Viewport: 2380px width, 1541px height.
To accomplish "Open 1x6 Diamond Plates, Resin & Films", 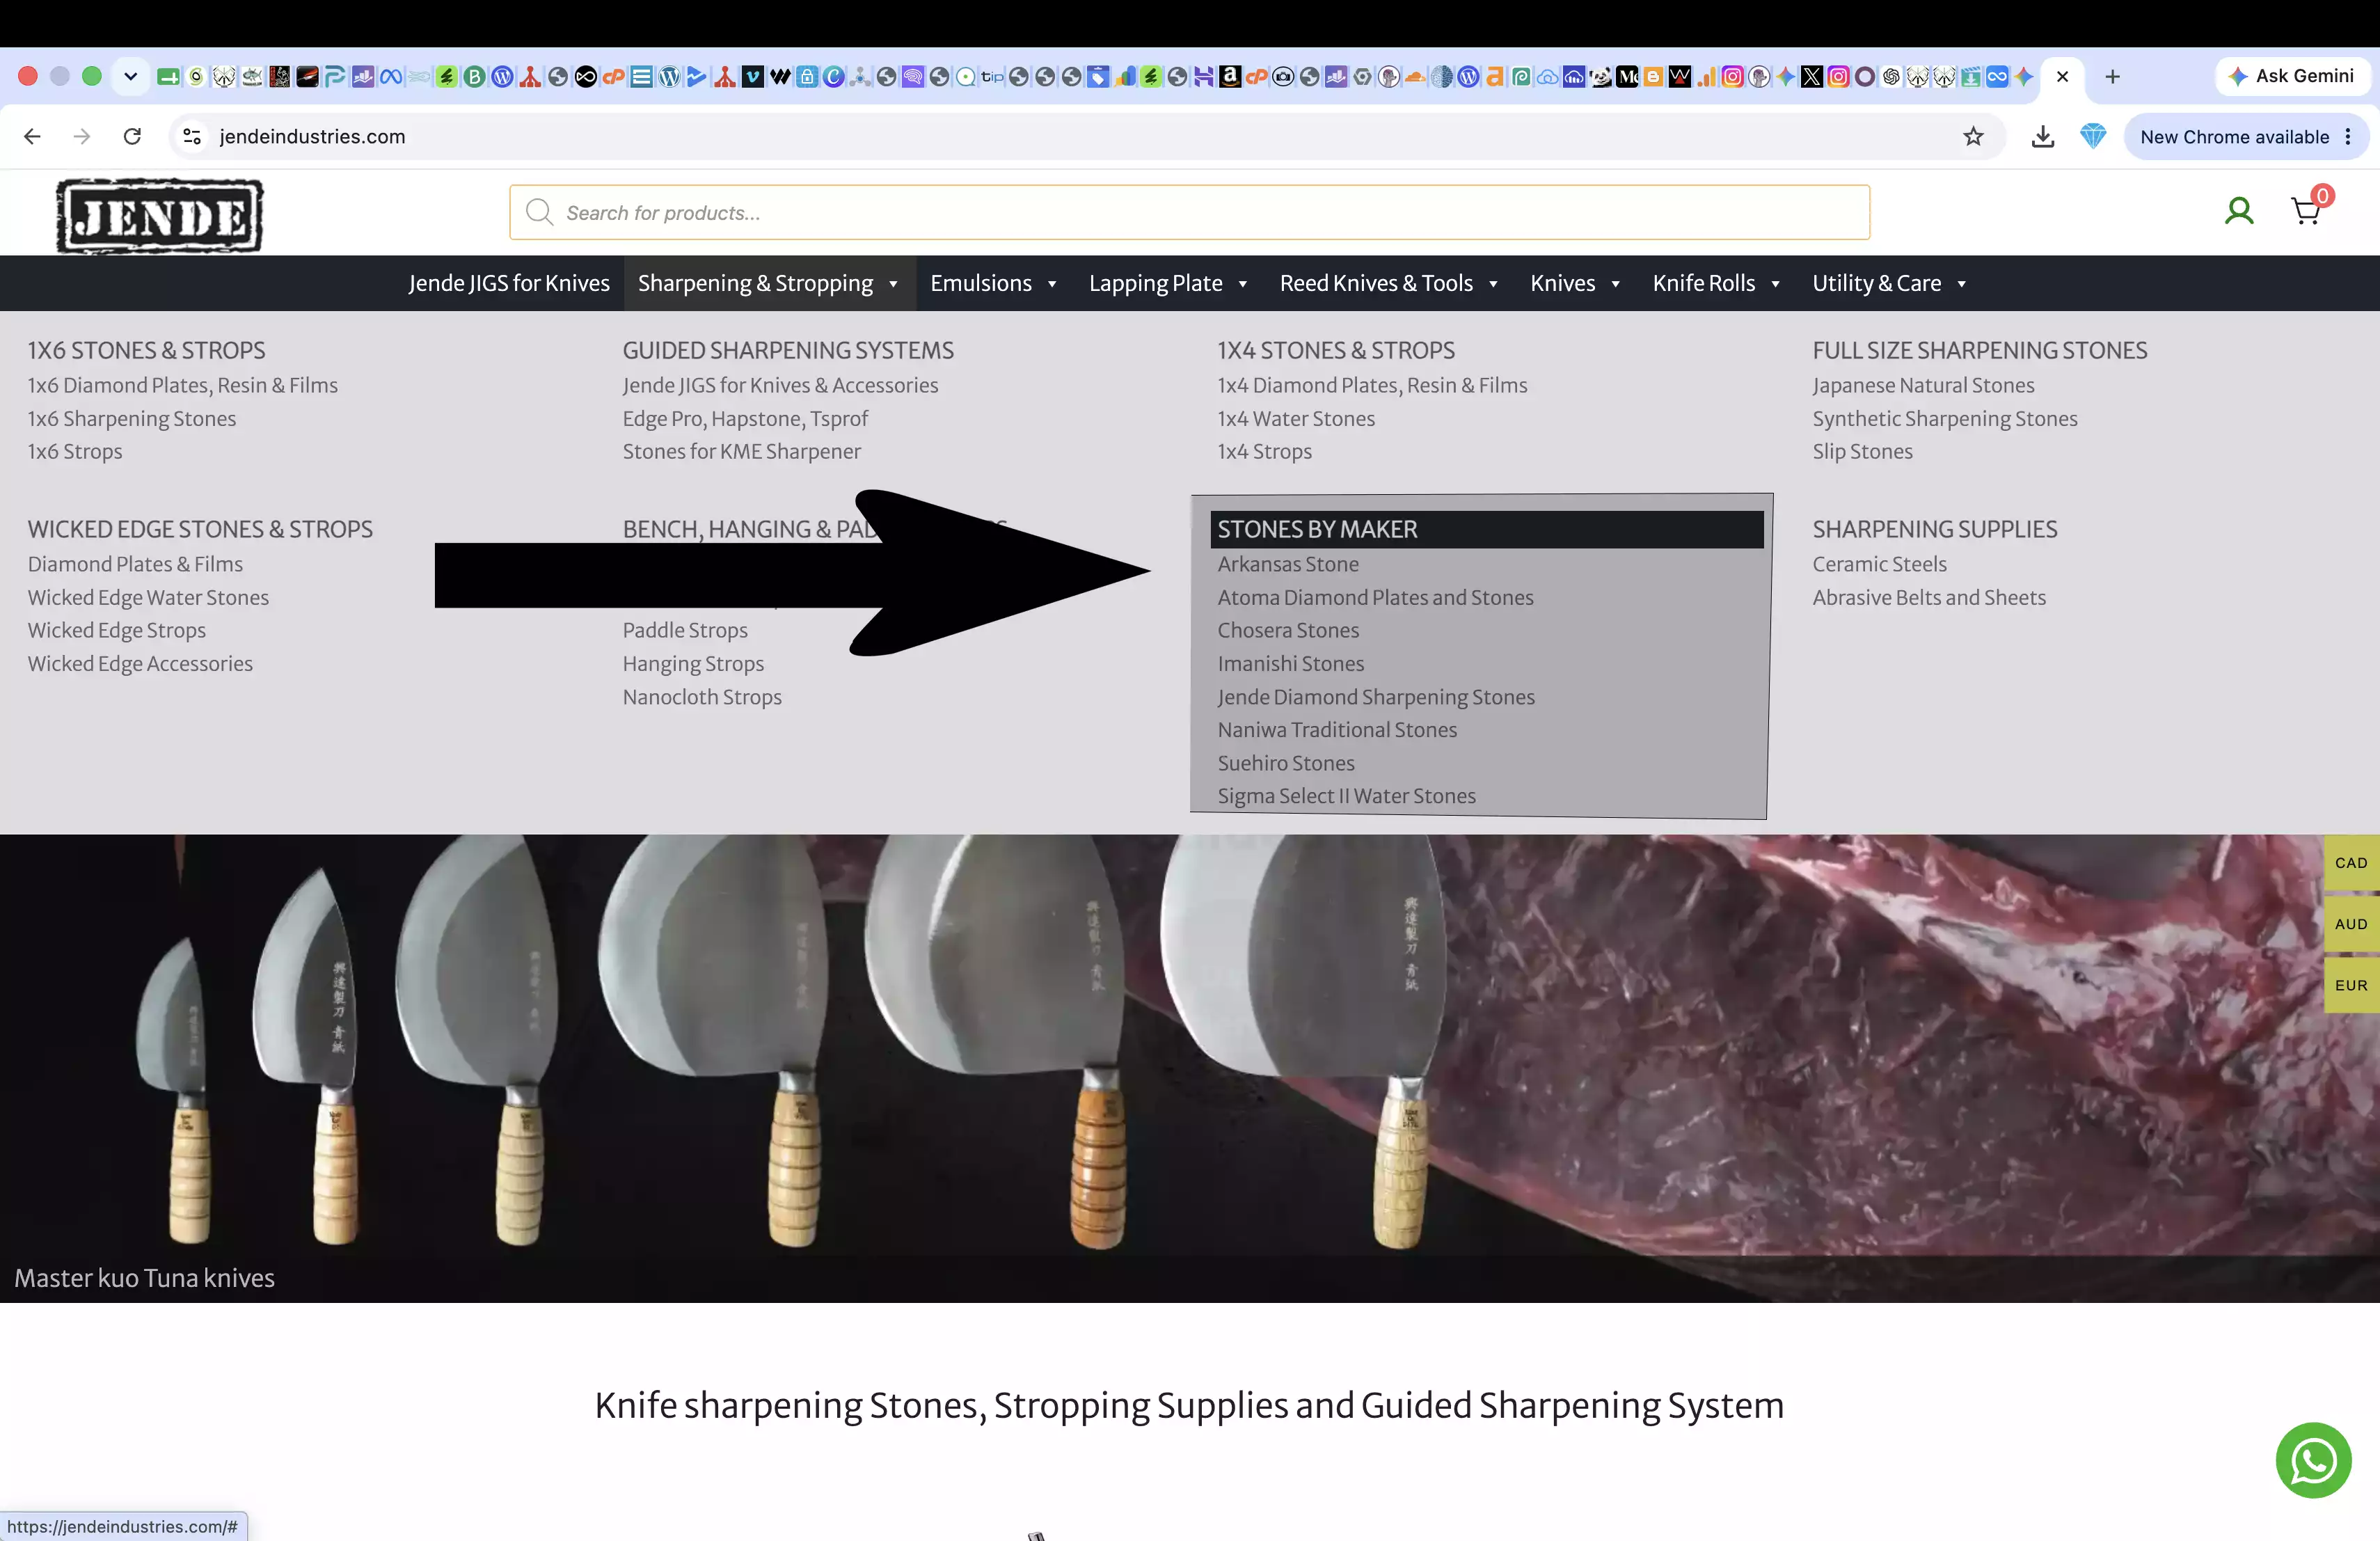I will [x=183, y=385].
